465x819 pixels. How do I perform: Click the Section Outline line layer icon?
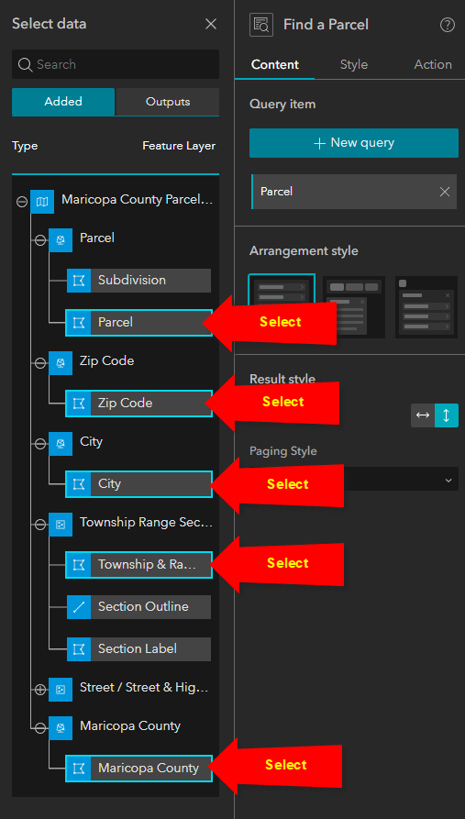click(x=79, y=607)
